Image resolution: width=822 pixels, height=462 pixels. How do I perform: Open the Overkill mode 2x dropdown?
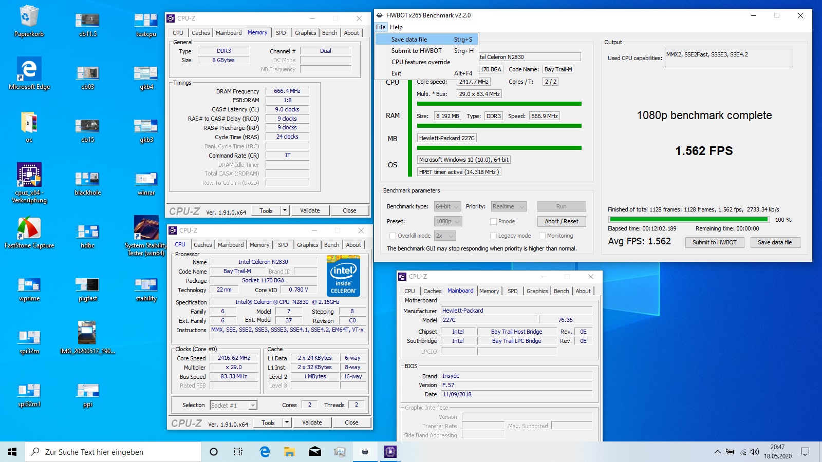click(445, 236)
